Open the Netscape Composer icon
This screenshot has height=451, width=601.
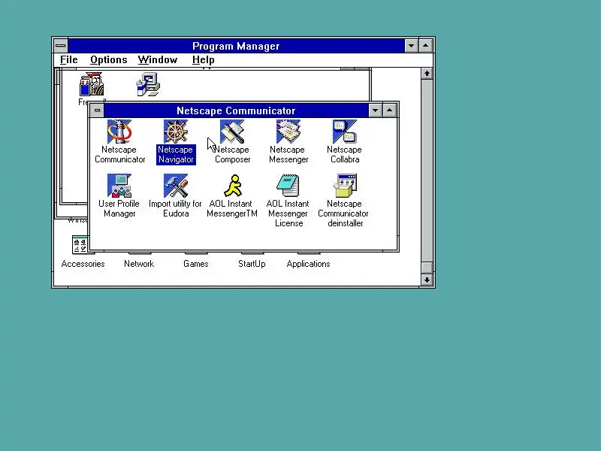(x=232, y=132)
